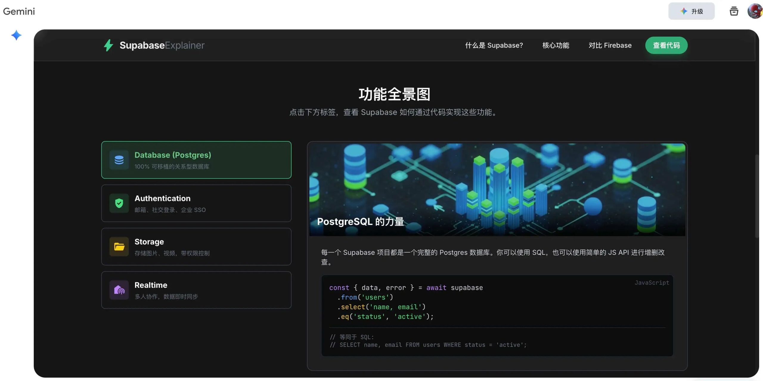763x381 pixels.
Task: Click the broadcast icon on the Realtime card
Action: (119, 290)
